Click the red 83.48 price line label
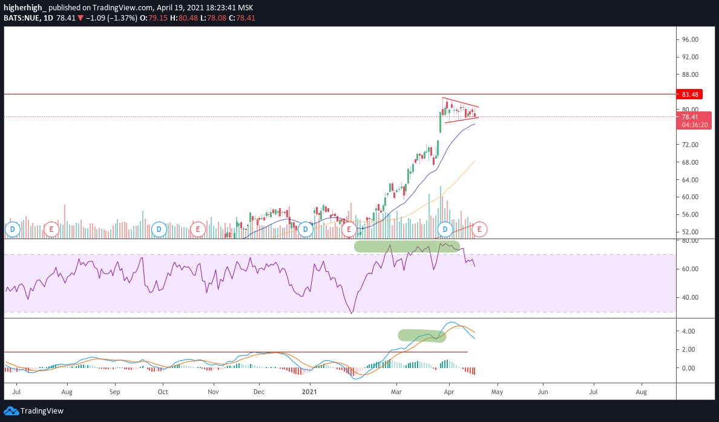This screenshot has height=422, width=719. 690,94
